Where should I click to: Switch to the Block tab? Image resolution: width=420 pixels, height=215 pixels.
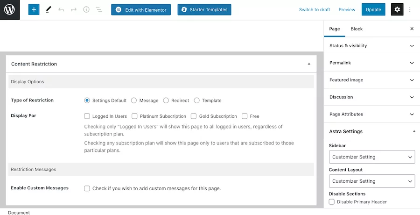pyautogui.click(x=357, y=29)
